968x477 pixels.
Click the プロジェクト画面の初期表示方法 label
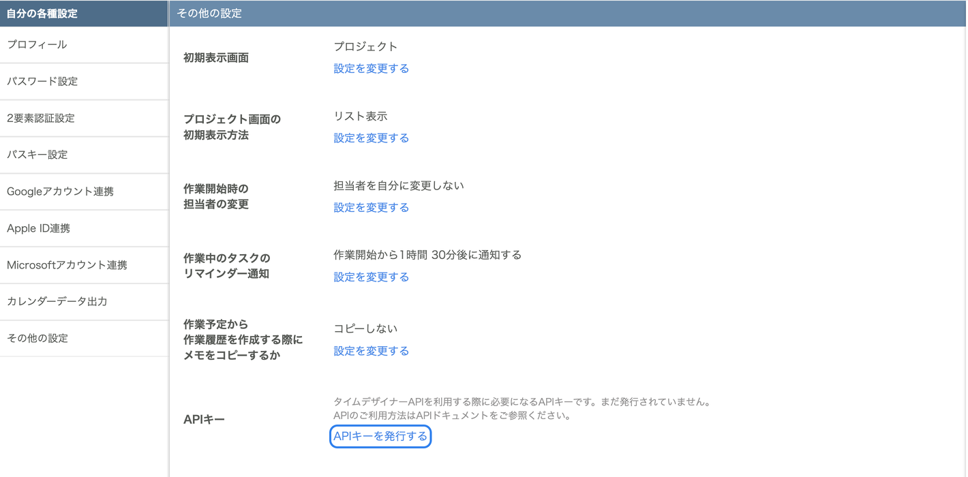(232, 127)
